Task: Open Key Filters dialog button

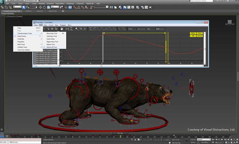Action: (x=205, y=142)
